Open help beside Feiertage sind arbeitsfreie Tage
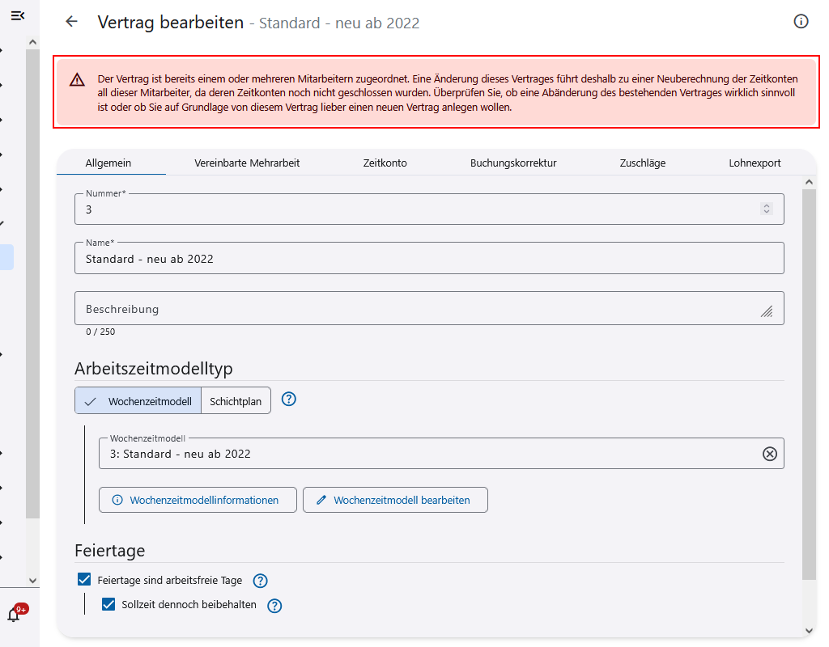Screen dimensions: 829x647 (260, 580)
